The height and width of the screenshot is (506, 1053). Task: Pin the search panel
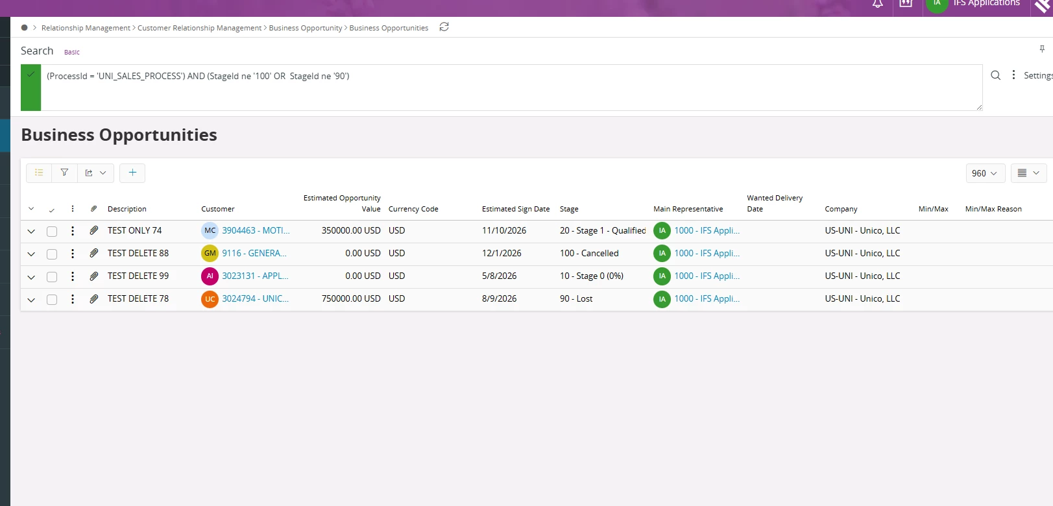pyautogui.click(x=1042, y=49)
